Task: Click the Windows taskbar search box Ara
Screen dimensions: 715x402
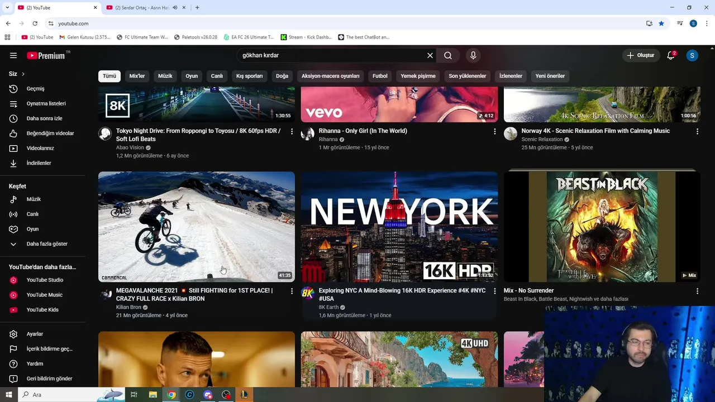Action: pos(71,395)
